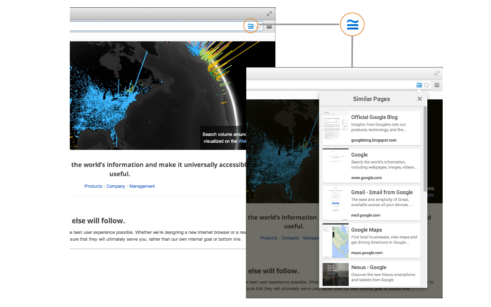Viewport: 491px width, 307px height.
Task: Click bookmark star in front window
Action: tap(427, 85)
